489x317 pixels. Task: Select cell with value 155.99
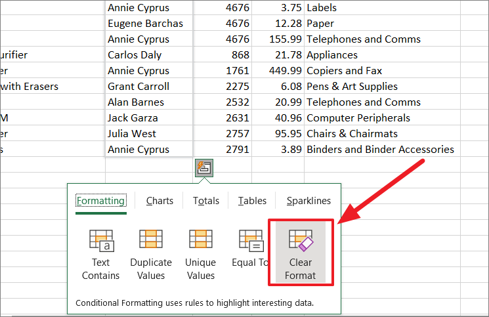278,39
